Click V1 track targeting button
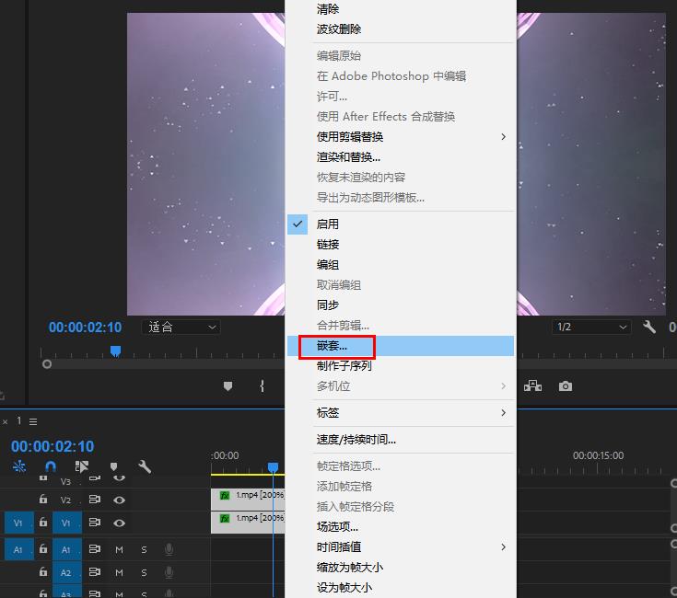 [67, 523]
